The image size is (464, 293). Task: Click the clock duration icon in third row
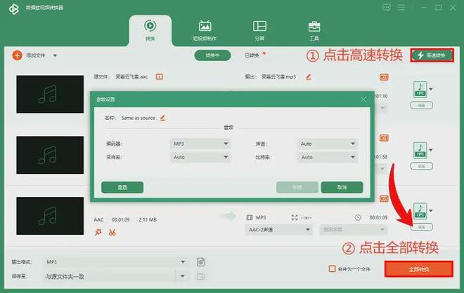tap(358, 217)
